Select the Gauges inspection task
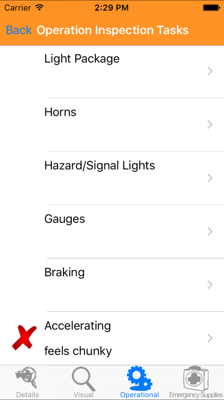Viewport: 224px width, 400px height. (65, 219)
